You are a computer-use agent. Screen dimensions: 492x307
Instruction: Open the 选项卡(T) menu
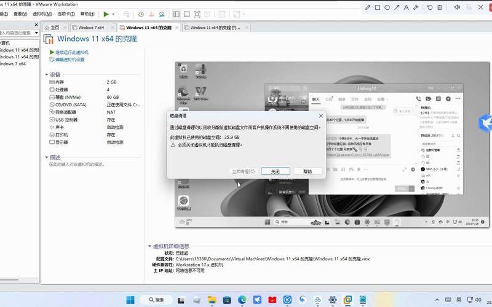pyautogui.click(x=66, y=14)
